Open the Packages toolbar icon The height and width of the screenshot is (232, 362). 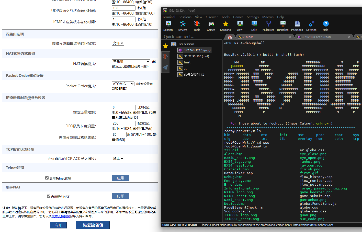click(297, 24)
